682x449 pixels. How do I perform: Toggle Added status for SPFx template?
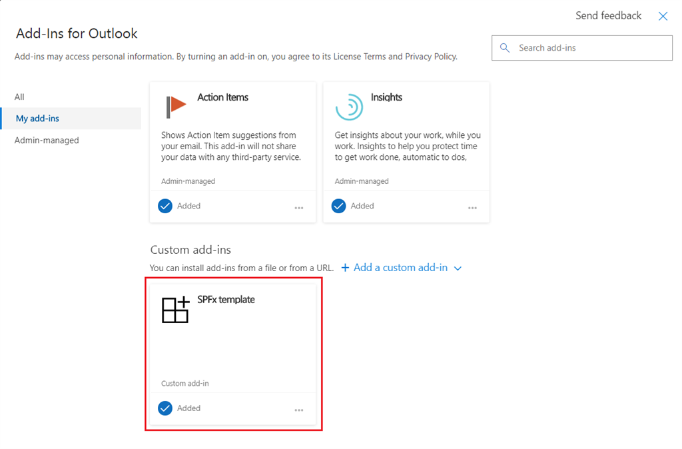tap(165, 408)
